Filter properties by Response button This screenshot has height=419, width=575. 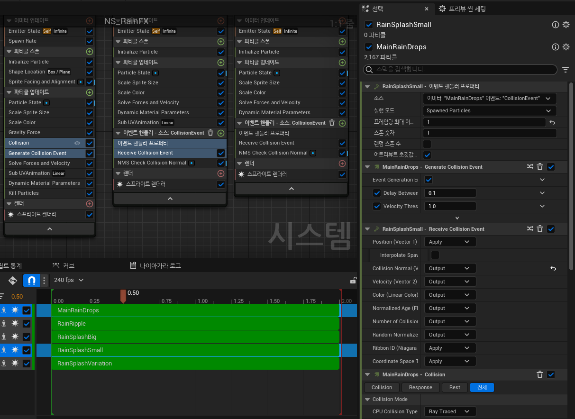tap(420, 387)
